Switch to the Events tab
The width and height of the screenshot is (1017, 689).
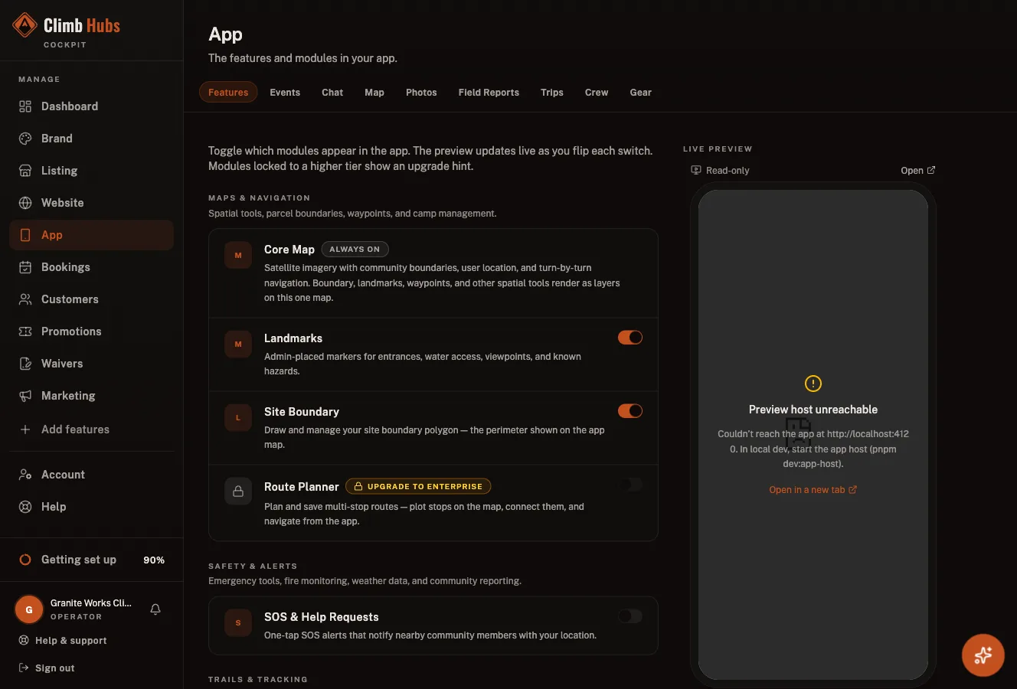(x=285, y=93)
